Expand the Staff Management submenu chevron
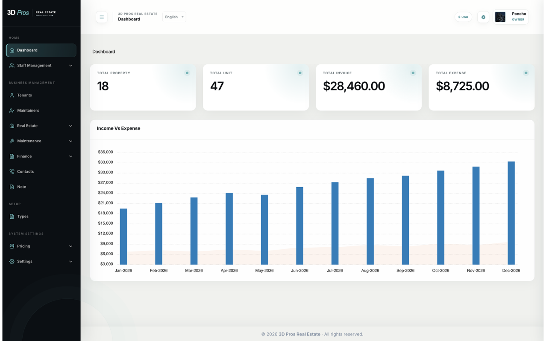Screen dimensions: 546x341 pos(71,66)
